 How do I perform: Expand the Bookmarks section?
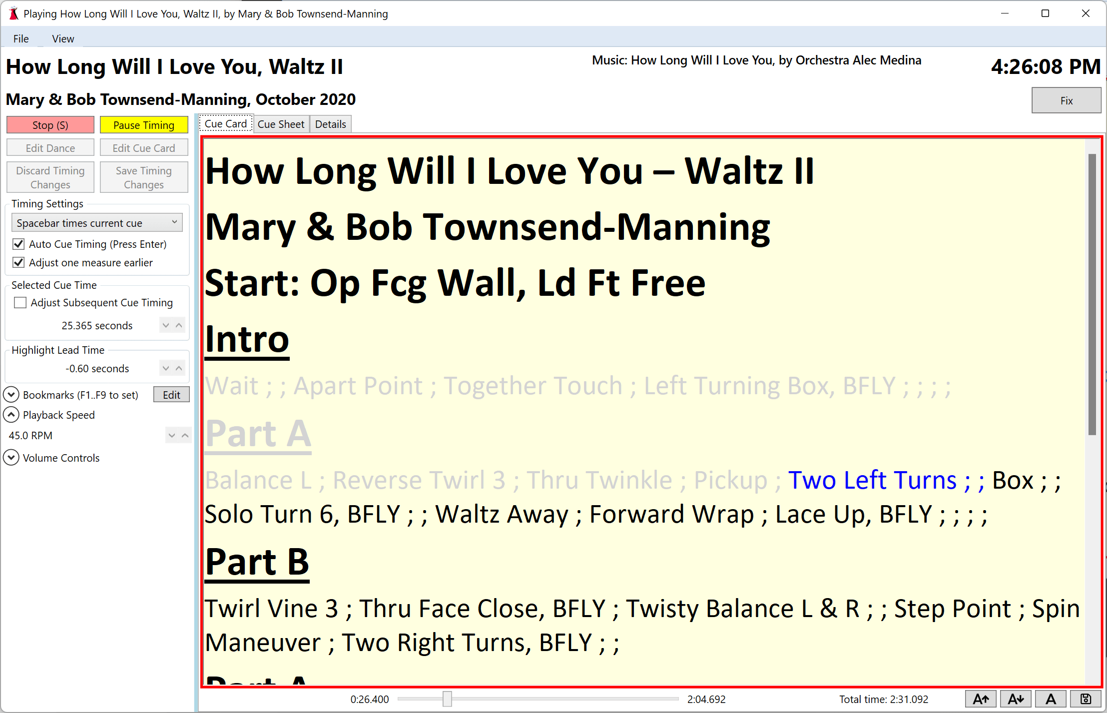point(14,394)
